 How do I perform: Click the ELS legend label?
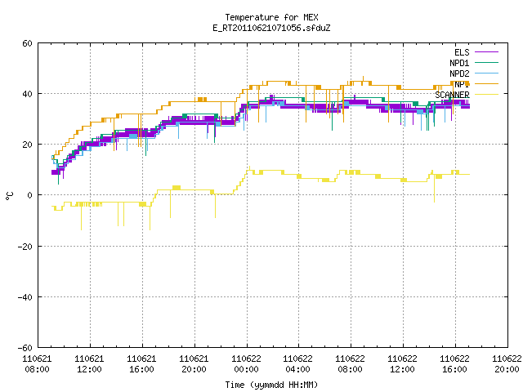tap(462, 52)
